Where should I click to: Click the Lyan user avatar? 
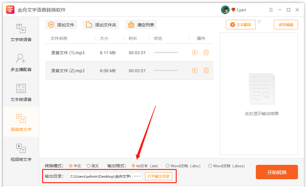pos(225,10)
